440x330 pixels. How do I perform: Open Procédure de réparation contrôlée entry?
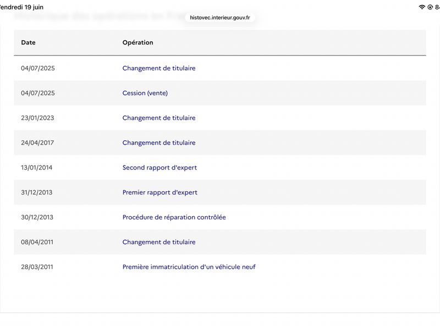click(x=174, y=217)
